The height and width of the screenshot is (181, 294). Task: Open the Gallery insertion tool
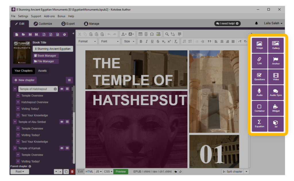pos(276,45)
